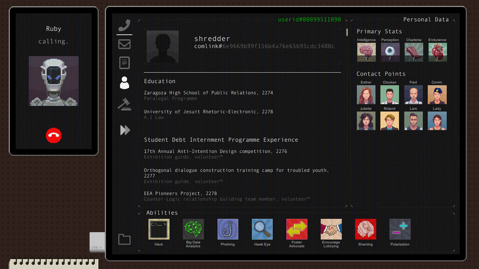Use the Phishing ability
The height and width of the screenshot is (269, 479).
228,229
